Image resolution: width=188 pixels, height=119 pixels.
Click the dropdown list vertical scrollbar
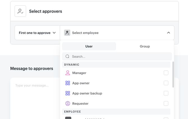coord(173,75)
